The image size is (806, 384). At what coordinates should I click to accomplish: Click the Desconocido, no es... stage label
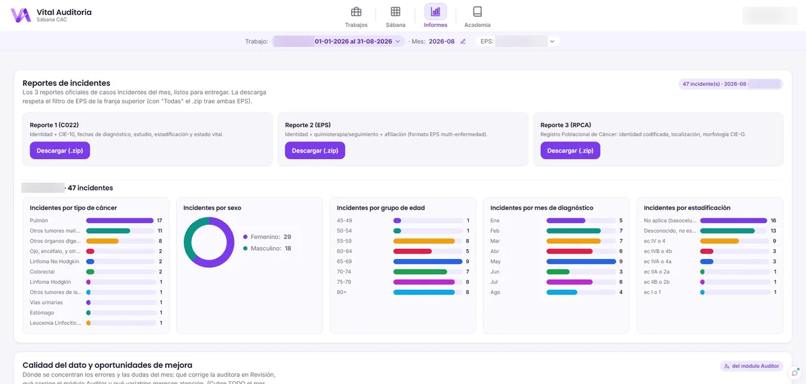(x=669, y=231)
